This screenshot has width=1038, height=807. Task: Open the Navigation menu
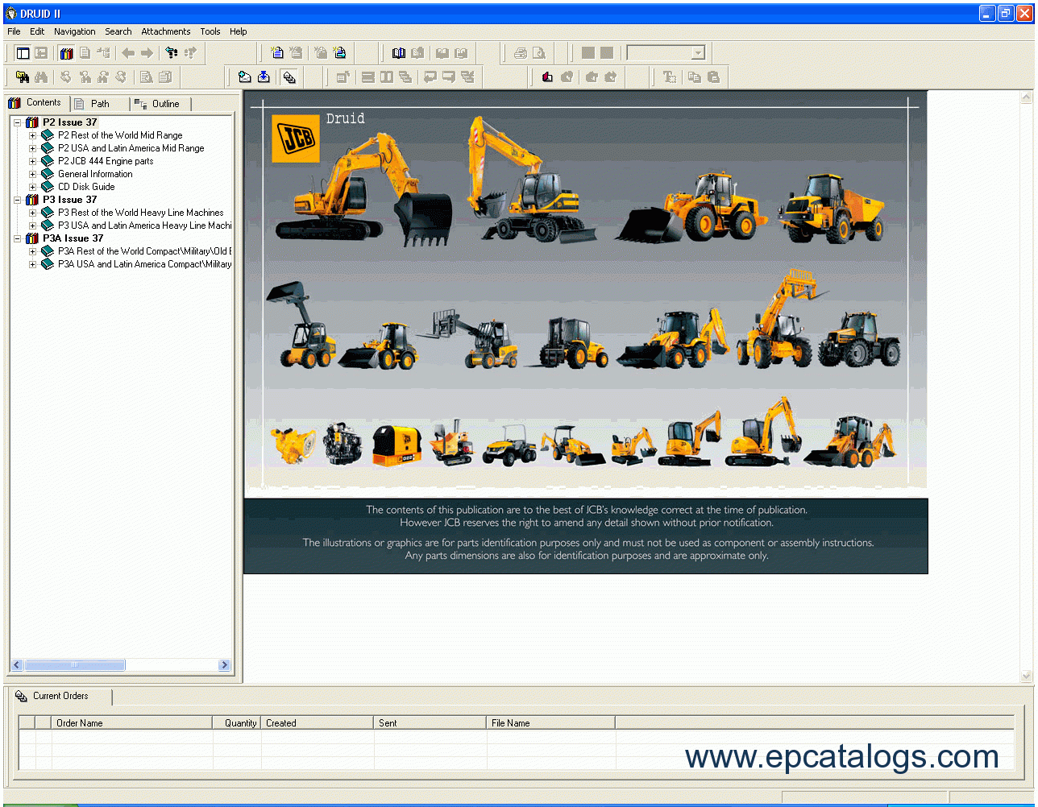click(x=75, y=31)
